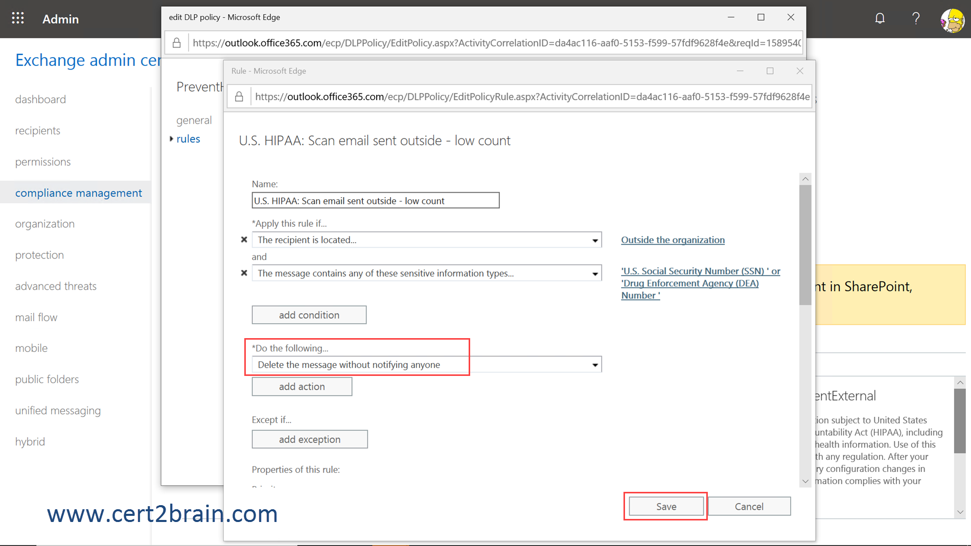Open organization section
The height and width of the screenshot is (546, 971).
[x=45, y=224]
